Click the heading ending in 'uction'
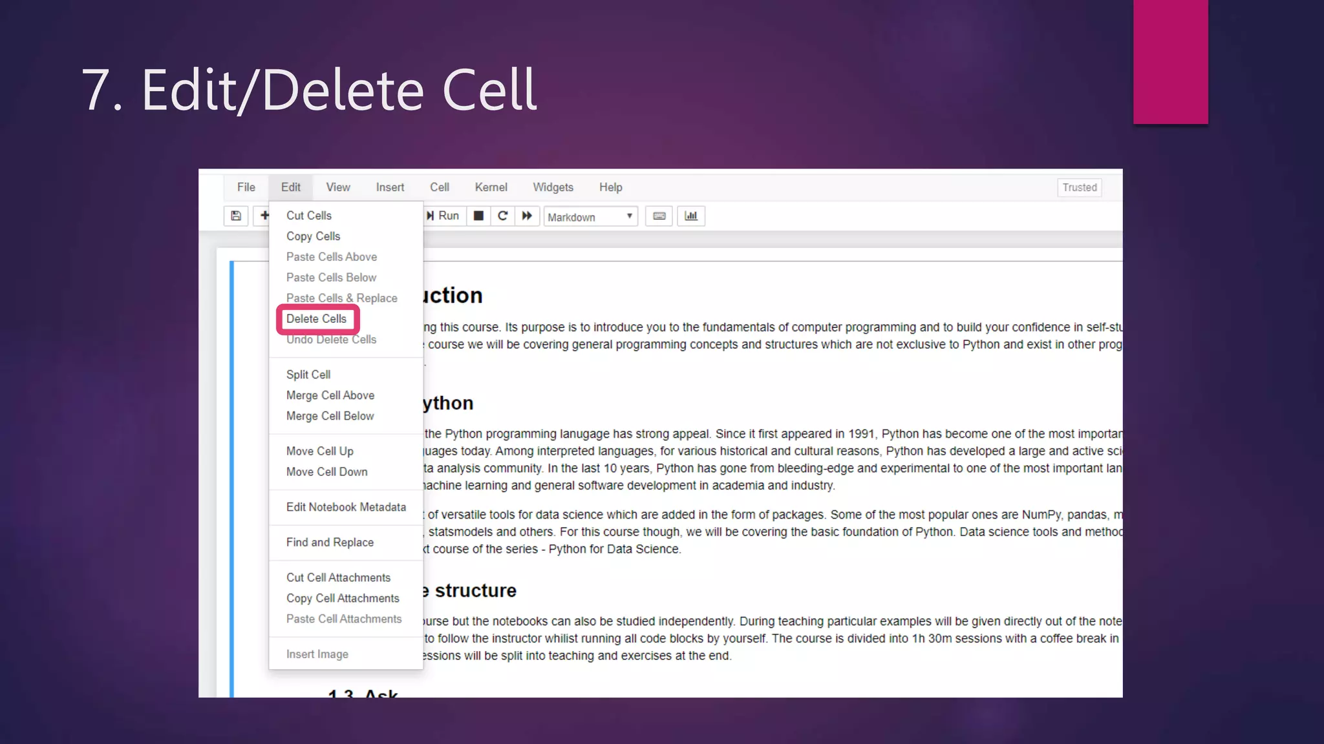 coord(453,295)
